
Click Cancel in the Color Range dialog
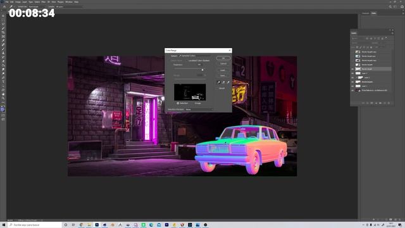[x=223, y=63]
